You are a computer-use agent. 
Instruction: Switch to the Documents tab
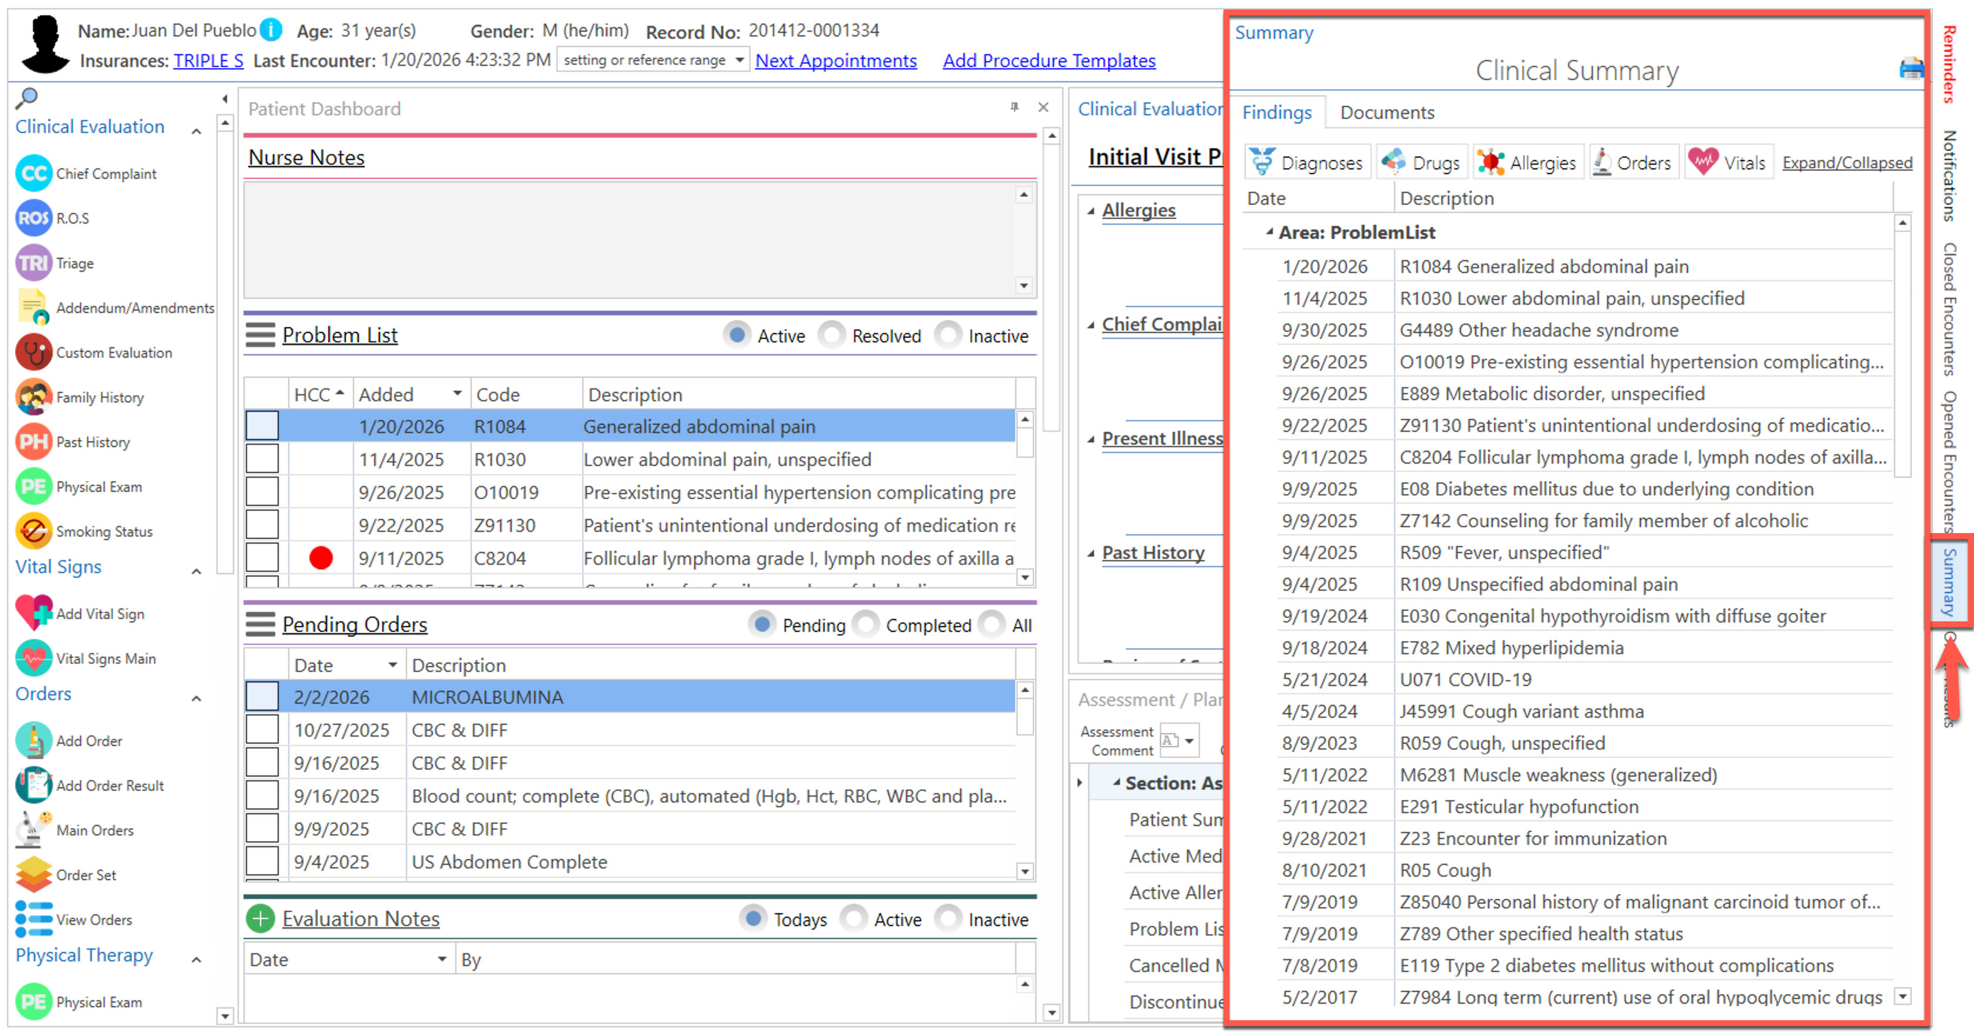click(x=1386, y=112)
